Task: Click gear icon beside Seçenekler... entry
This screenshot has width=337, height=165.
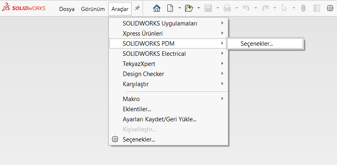Action: pyautogui.click(x=115, y=139)
